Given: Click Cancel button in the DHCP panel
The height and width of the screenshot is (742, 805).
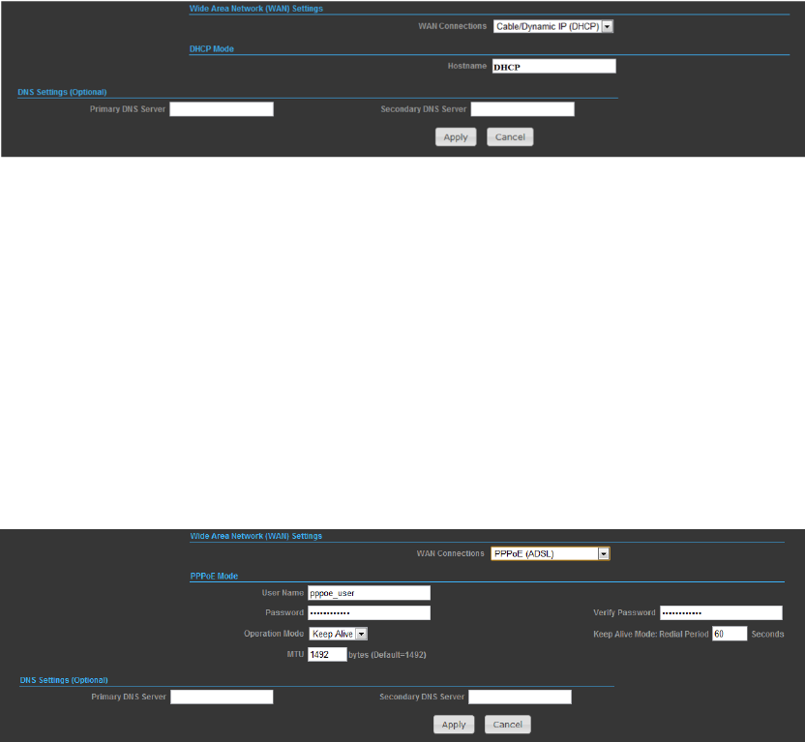Looking at the screenshot, I should pyautogui.click(x=510, y=137).
